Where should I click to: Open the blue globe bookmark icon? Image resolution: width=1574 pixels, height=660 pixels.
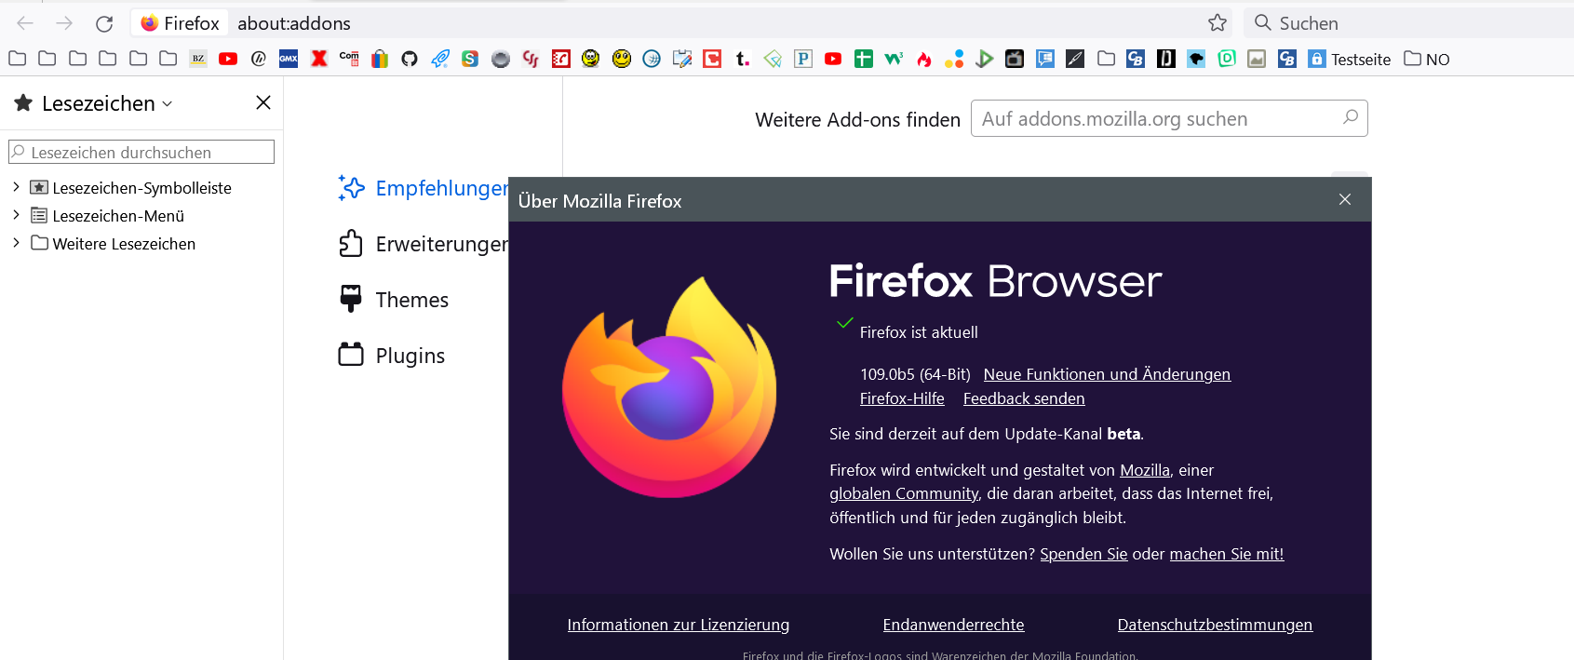pos(652,59)
